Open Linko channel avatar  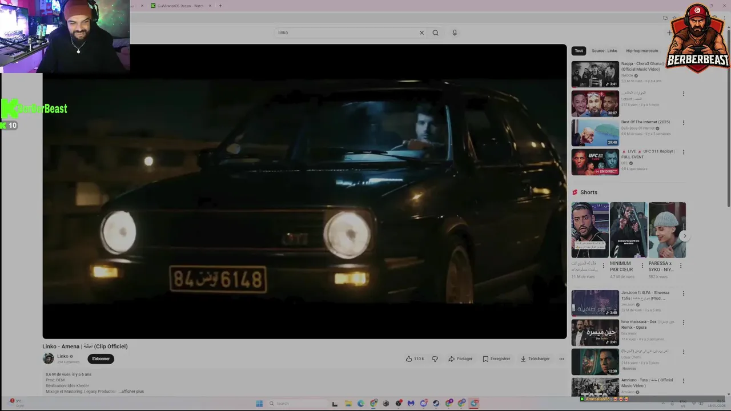tap(48, 358)
